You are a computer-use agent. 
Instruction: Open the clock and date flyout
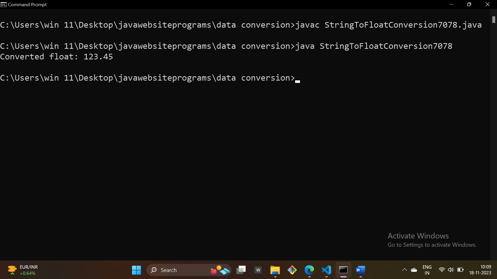480,270
